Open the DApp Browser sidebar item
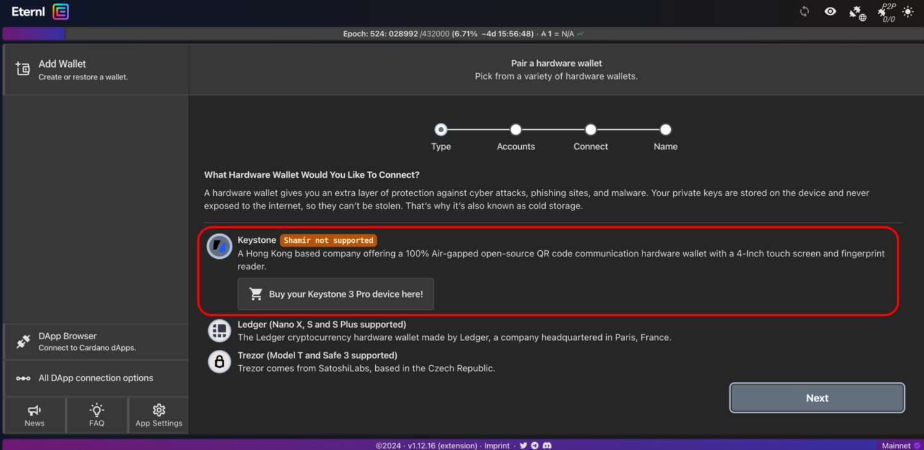924x450 pixels. (95, 342)
